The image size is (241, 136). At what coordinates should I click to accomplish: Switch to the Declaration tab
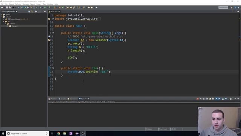pyautogui.click(x=73, y=99)
